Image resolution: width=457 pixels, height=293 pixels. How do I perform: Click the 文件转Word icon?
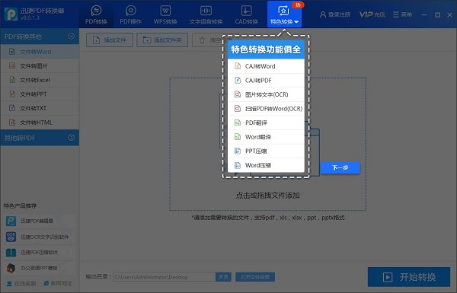(x=12, y=52)
